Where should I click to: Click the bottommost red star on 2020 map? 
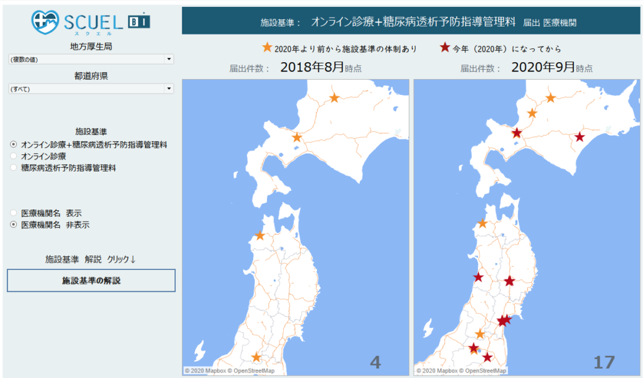(487, 357)
